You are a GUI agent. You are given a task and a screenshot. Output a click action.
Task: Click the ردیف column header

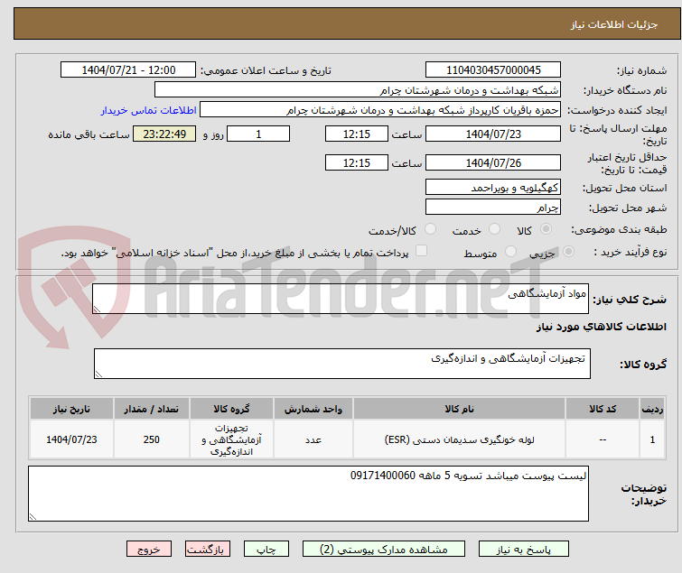(x=652, y=409)
